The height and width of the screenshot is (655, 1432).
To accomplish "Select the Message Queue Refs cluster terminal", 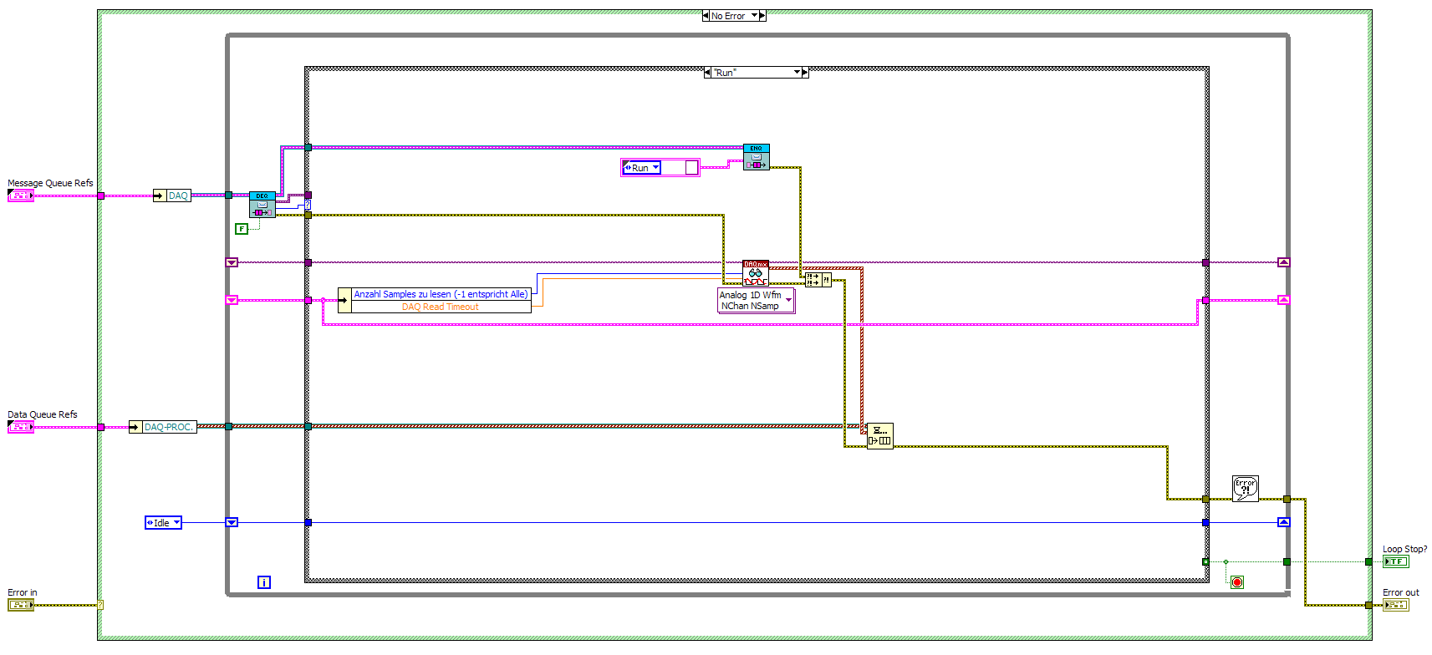I will [x=21, y=195].
